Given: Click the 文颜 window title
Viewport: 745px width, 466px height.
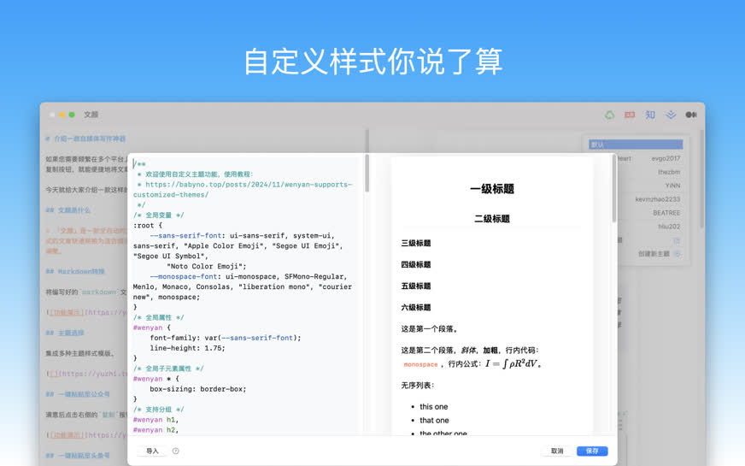Looking at the screenshot, I should (91, 115).
